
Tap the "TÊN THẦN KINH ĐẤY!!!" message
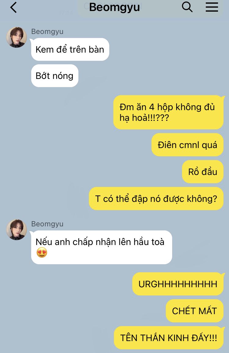169,338
